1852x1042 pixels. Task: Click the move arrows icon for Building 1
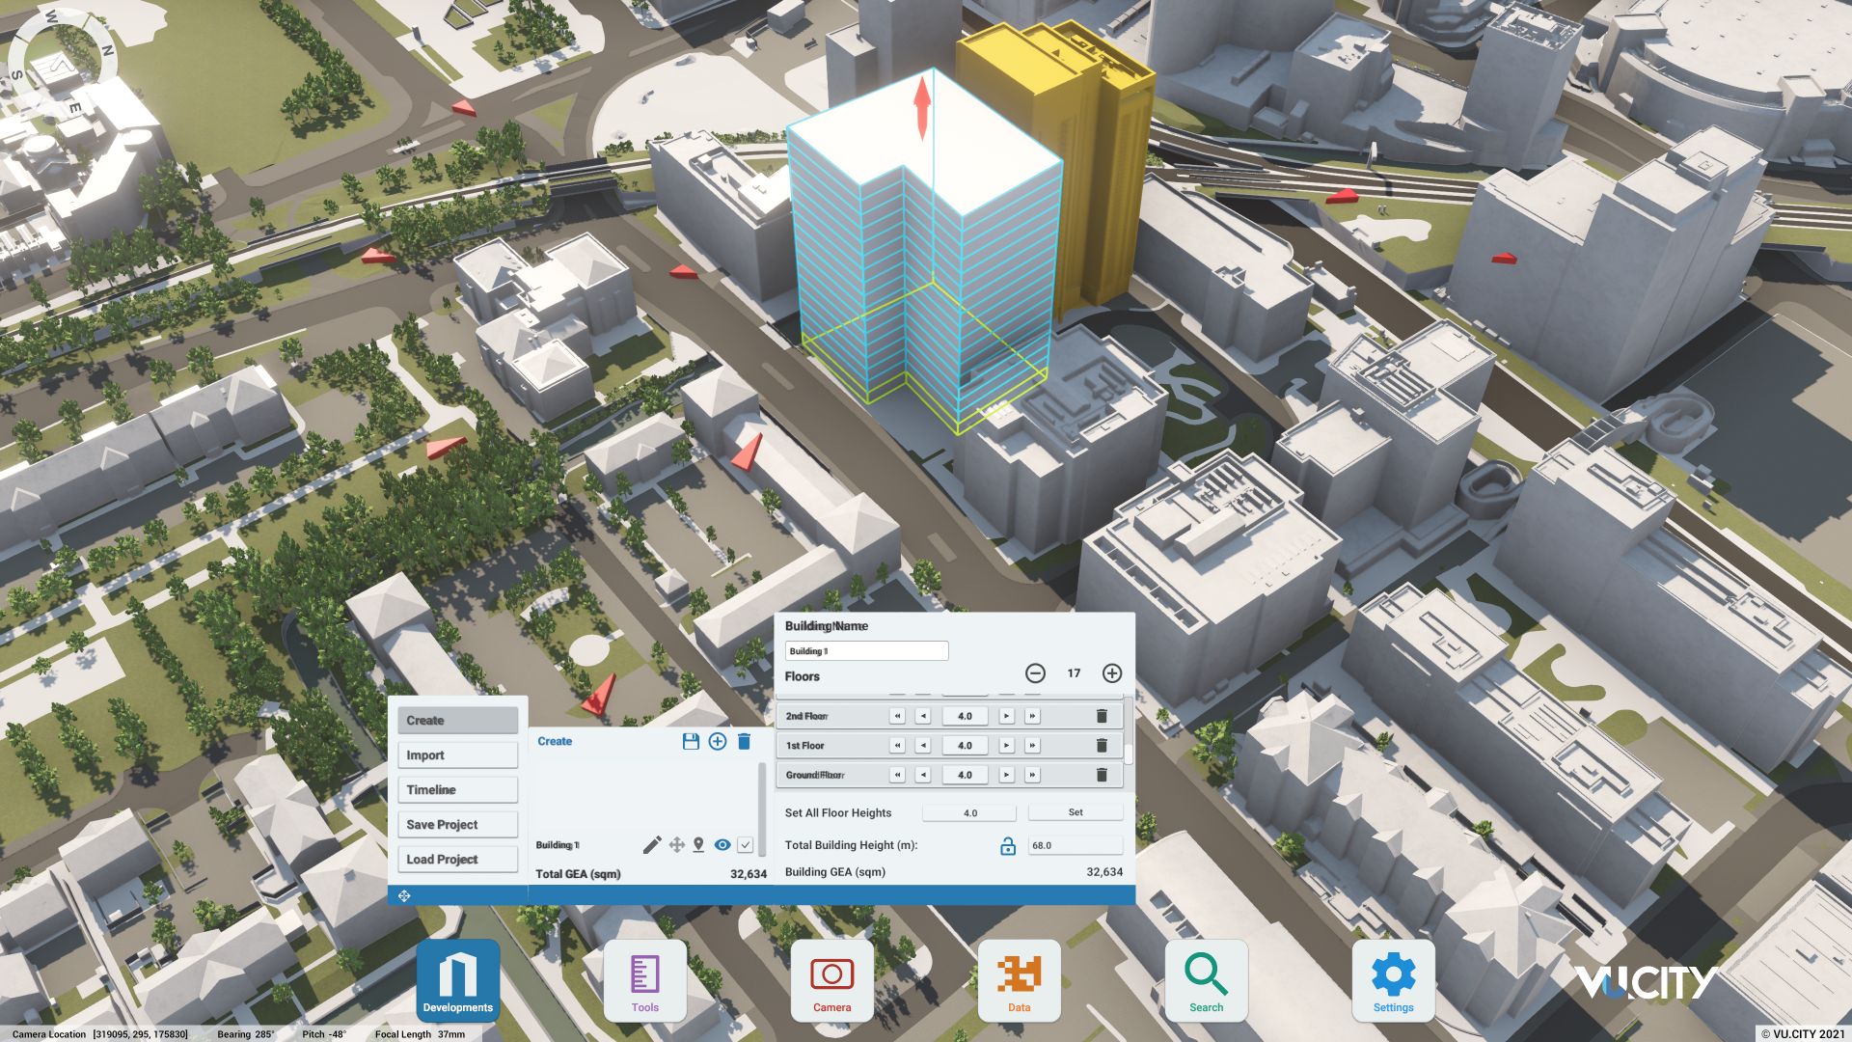coord(676,845)
